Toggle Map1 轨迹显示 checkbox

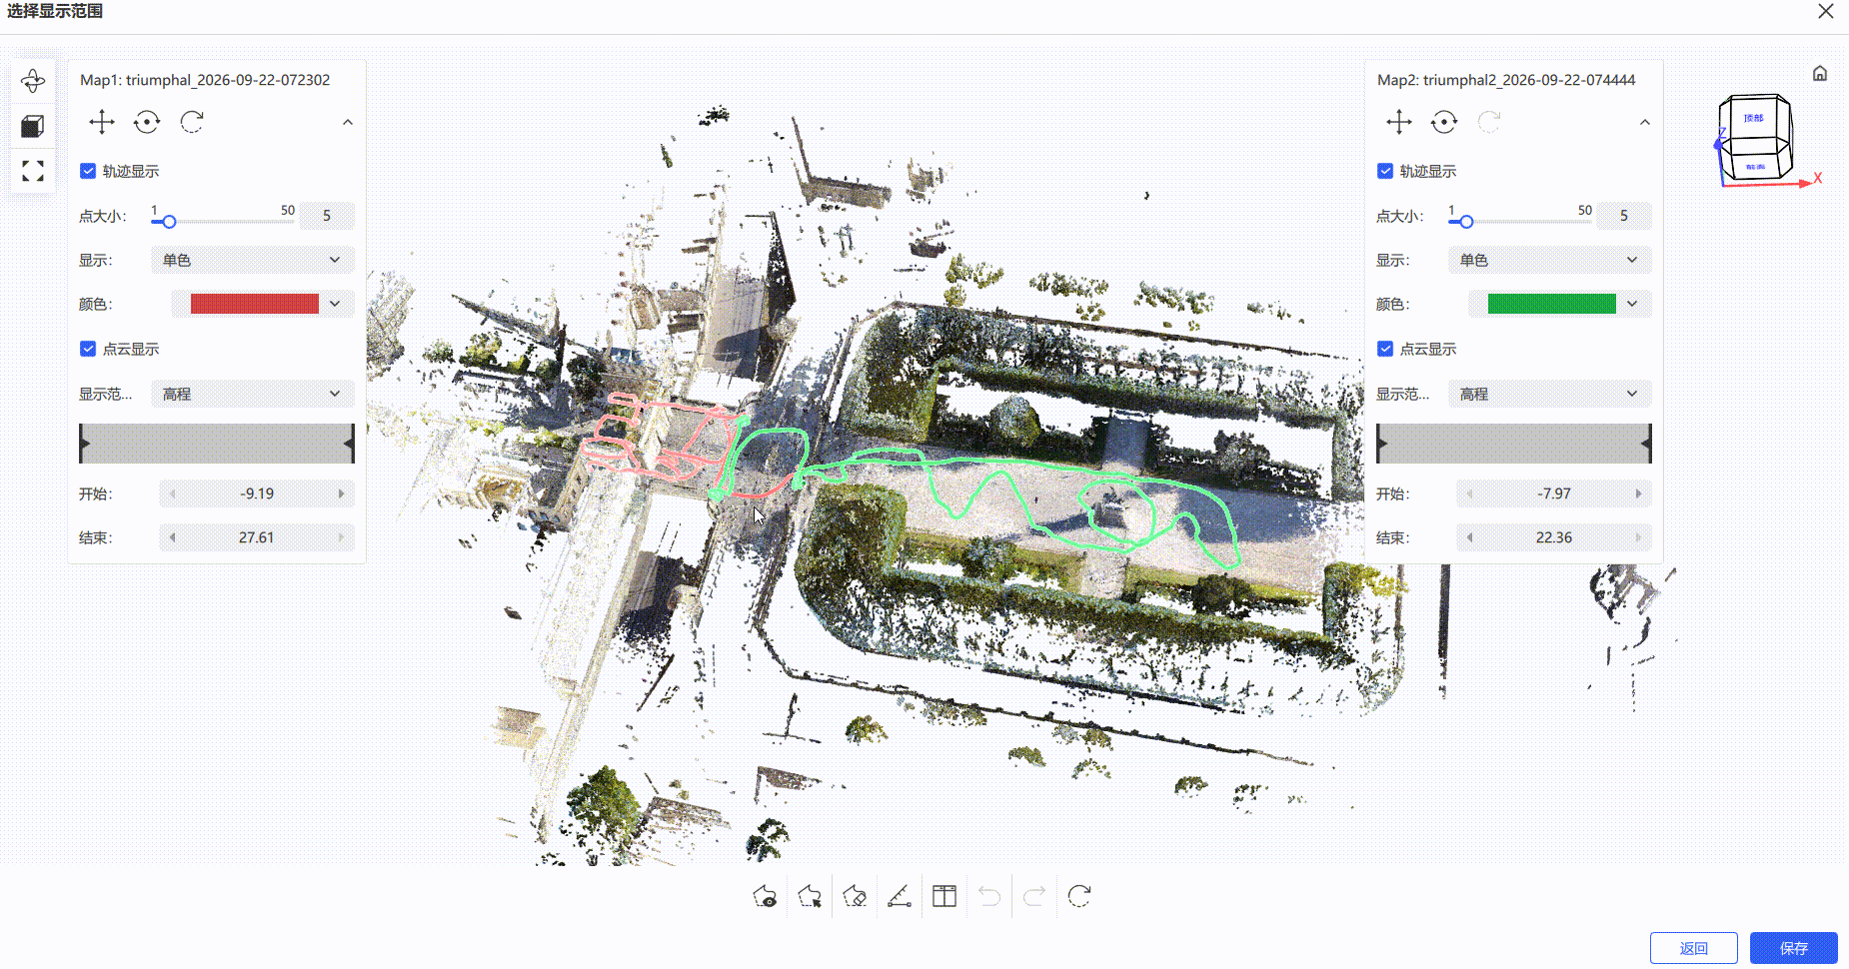88,171
